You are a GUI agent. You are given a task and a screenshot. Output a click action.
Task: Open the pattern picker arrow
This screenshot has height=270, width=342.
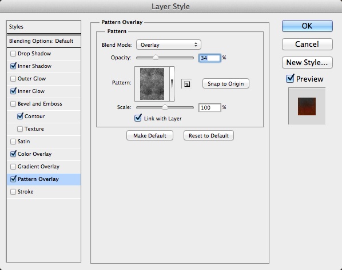click(172, 84)
